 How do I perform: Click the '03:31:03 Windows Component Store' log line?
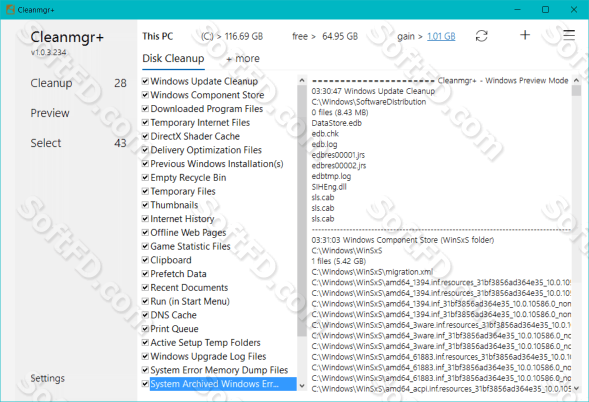[402, 239]
